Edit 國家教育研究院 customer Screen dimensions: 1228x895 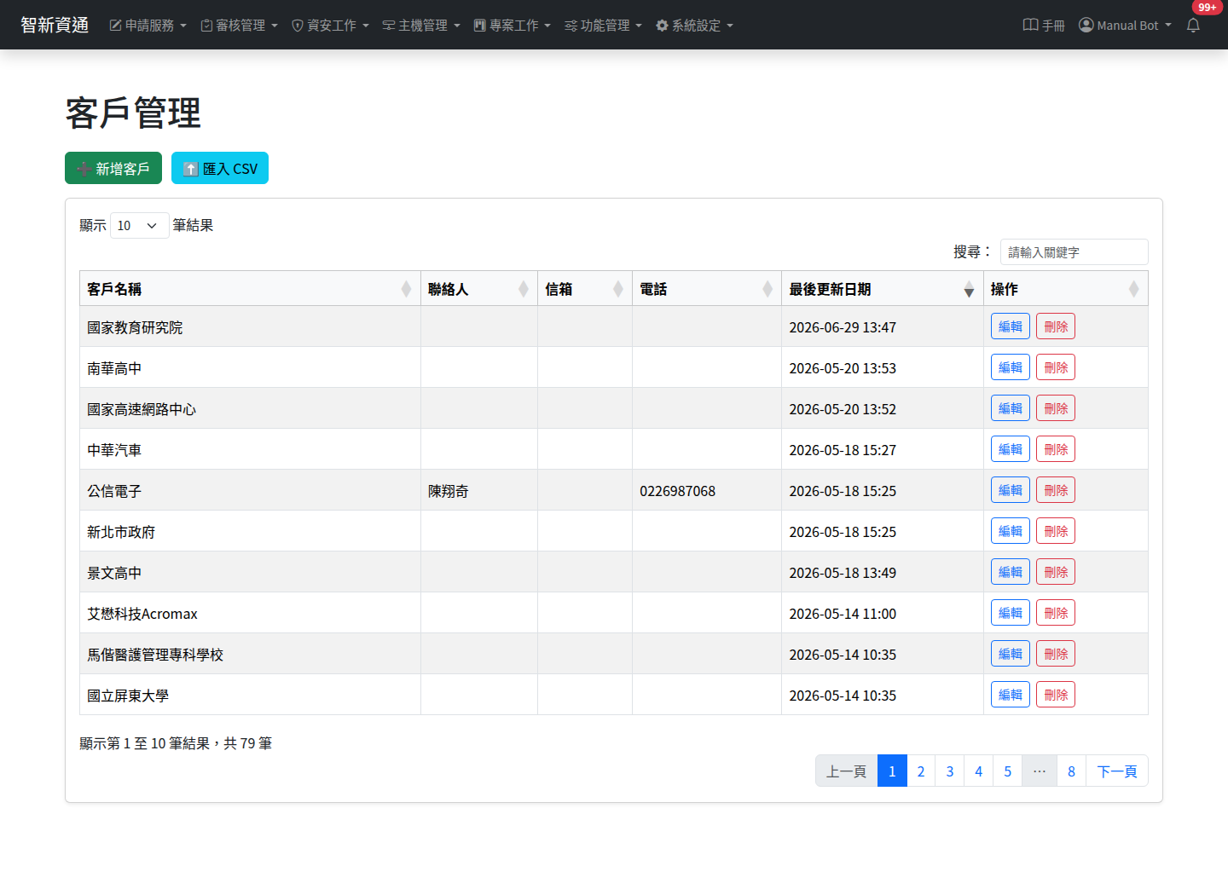[1011, 326]
